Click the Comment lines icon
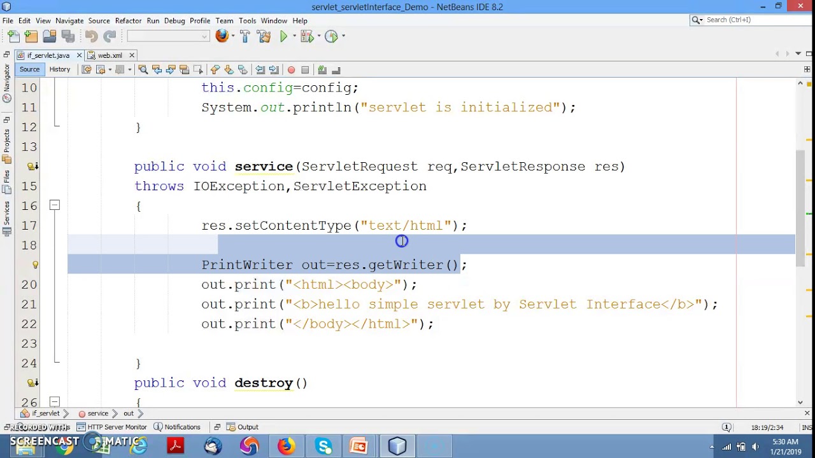 pyautogui.click(x=322, y=69)
